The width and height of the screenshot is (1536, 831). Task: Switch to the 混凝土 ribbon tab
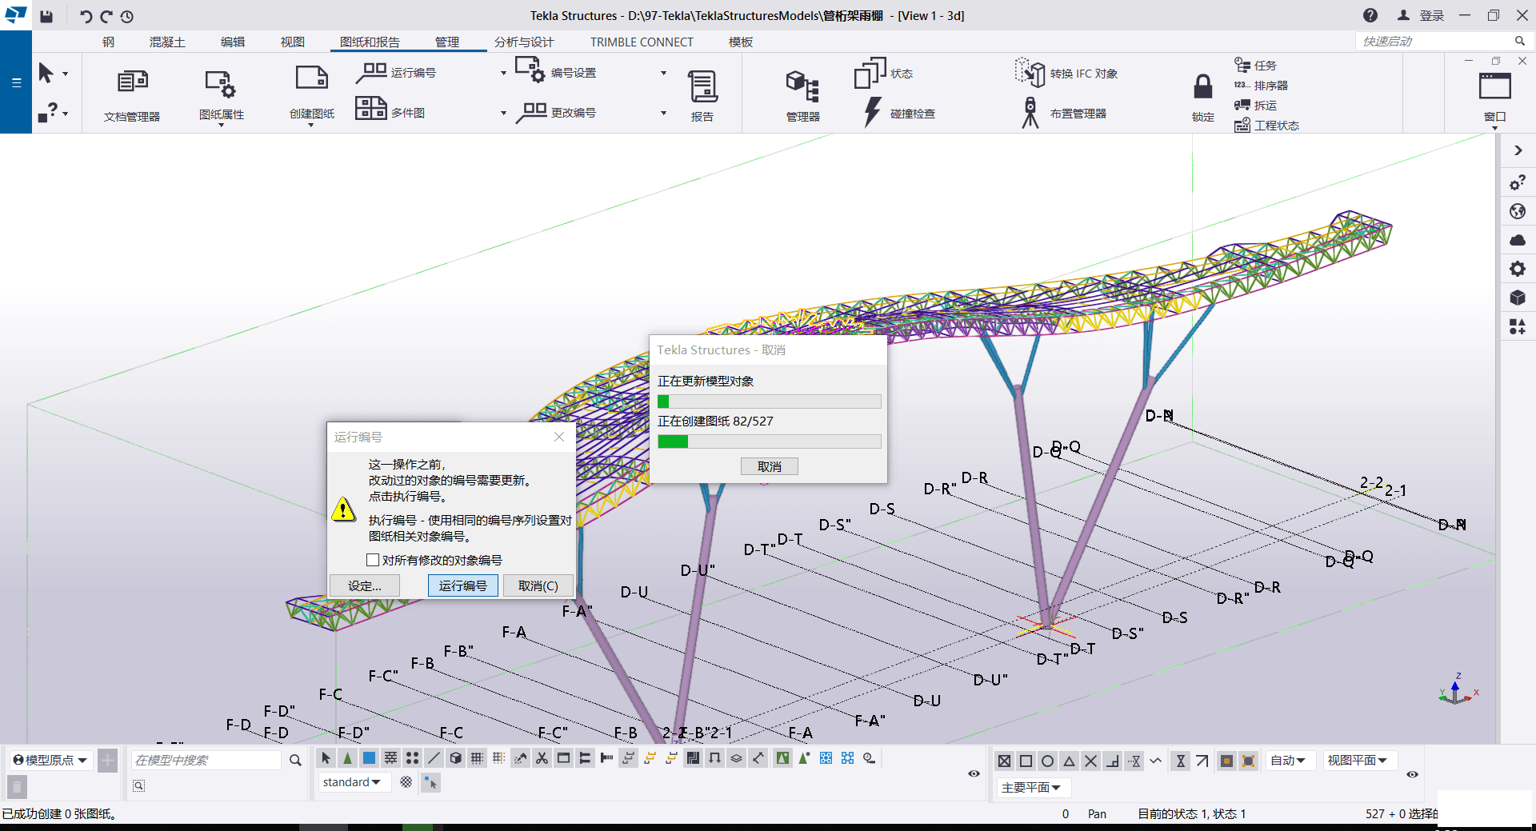167,42
